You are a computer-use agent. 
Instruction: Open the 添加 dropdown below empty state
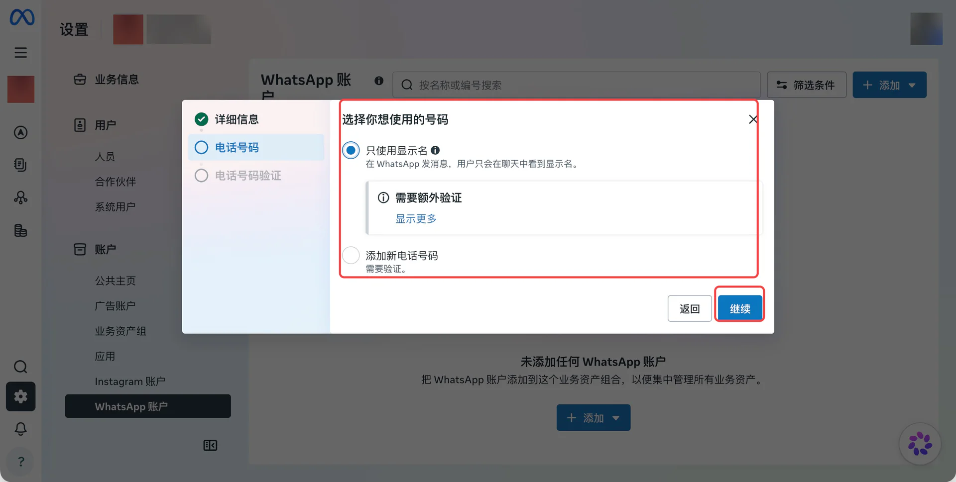[x=594, y=418]
